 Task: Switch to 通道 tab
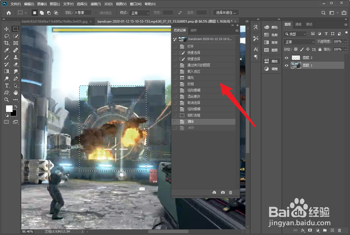click(x=298, y=24)
